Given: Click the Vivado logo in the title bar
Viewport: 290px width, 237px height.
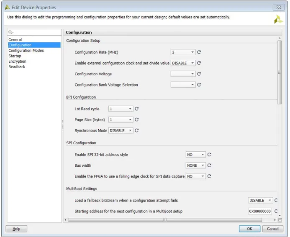Looking at the screenshot, I should [x=8, y=8].
